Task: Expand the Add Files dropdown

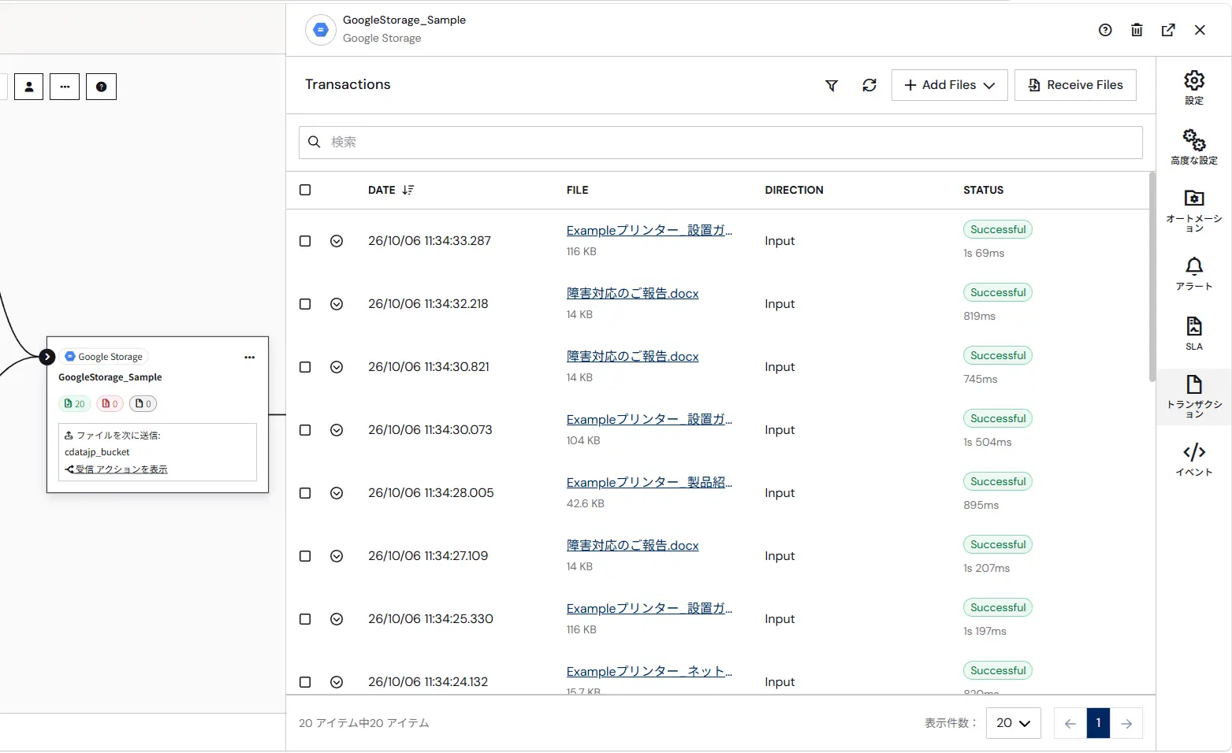Action: 949,85
